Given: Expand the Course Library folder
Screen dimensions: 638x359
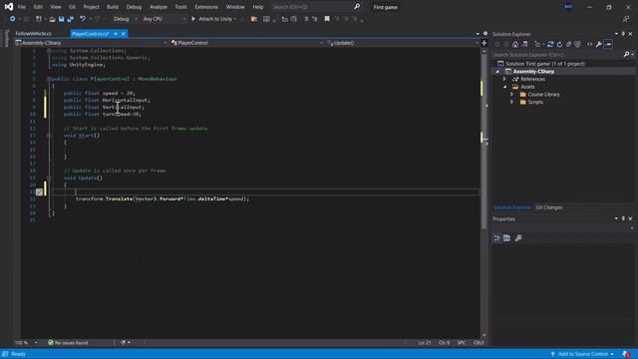Looking at the screenshot, I should point(512,95).
